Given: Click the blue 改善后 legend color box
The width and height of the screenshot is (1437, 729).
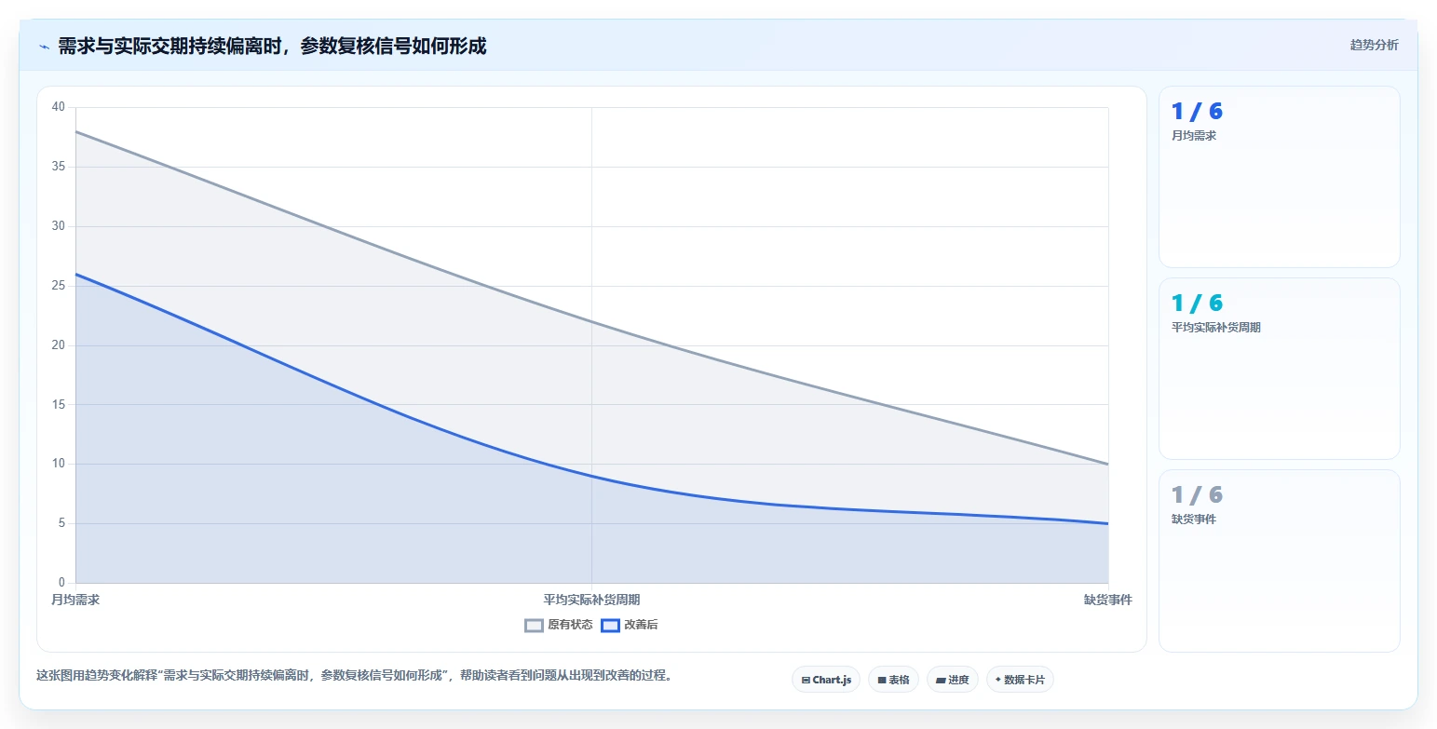Looking at the screenshot, I should click(610, 626).
